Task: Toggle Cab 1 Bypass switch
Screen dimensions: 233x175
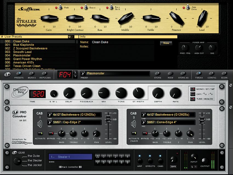Action: pyautogui.click(x=51, y=133)
